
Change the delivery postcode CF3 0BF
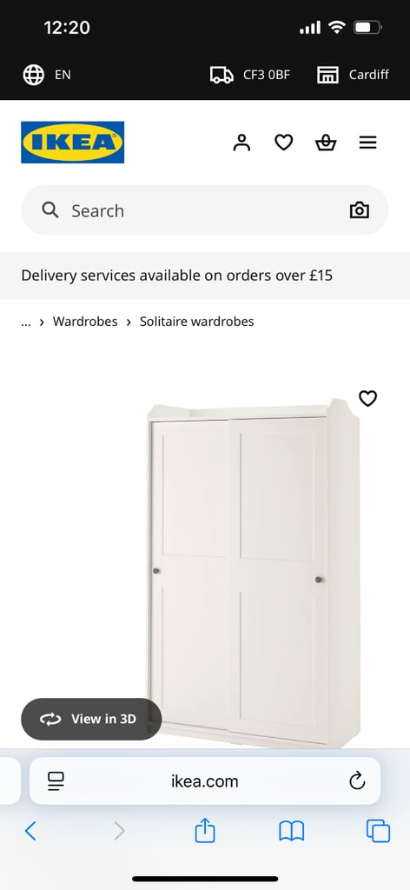250,75
